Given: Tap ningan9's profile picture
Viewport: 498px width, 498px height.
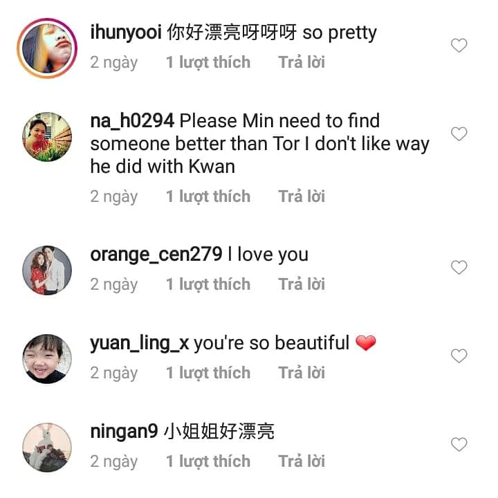Looking at the screenshot, I should pos(47,447).
